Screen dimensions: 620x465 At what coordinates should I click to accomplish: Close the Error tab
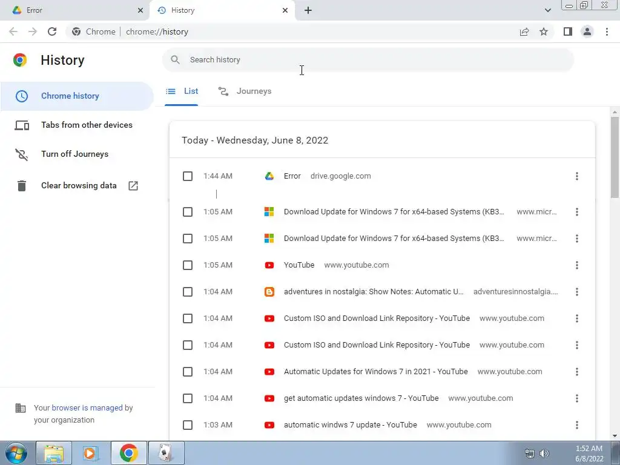(x=140, y=10)
